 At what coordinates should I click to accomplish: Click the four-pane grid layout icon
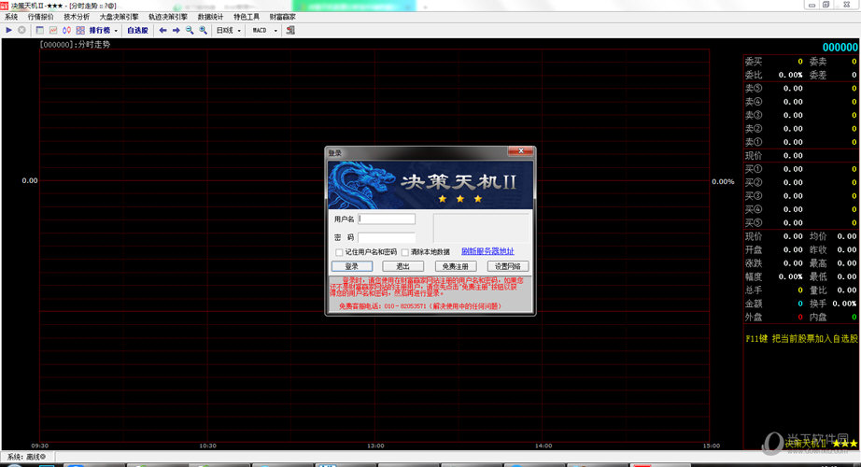click(78, 30)
